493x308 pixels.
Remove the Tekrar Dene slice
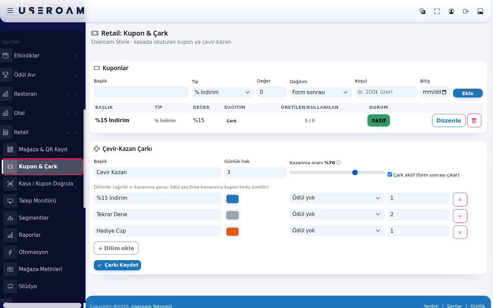[x=460, y=216]
